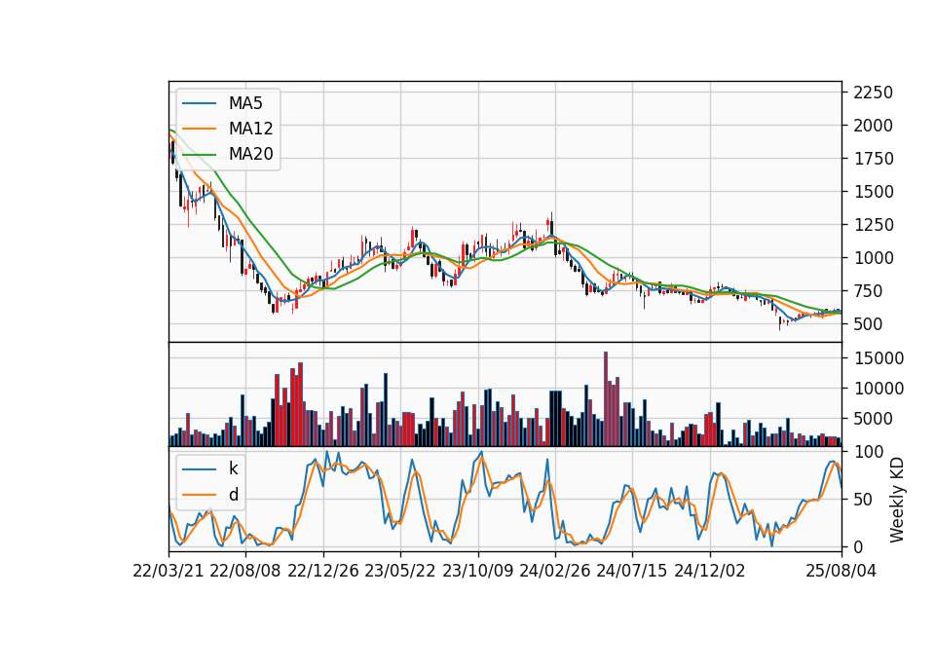Screen dimensions: 935x672
Task: Click the tallest volume bar near 16000
Action: click(x=605, y=399)
